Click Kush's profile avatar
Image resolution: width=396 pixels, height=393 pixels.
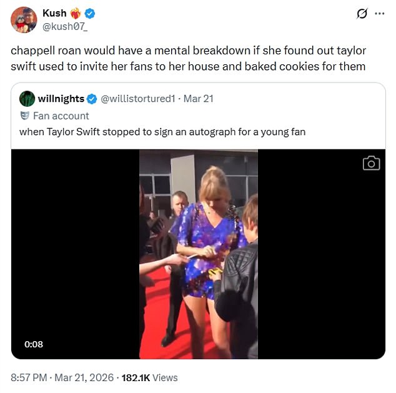coord(24,20)
